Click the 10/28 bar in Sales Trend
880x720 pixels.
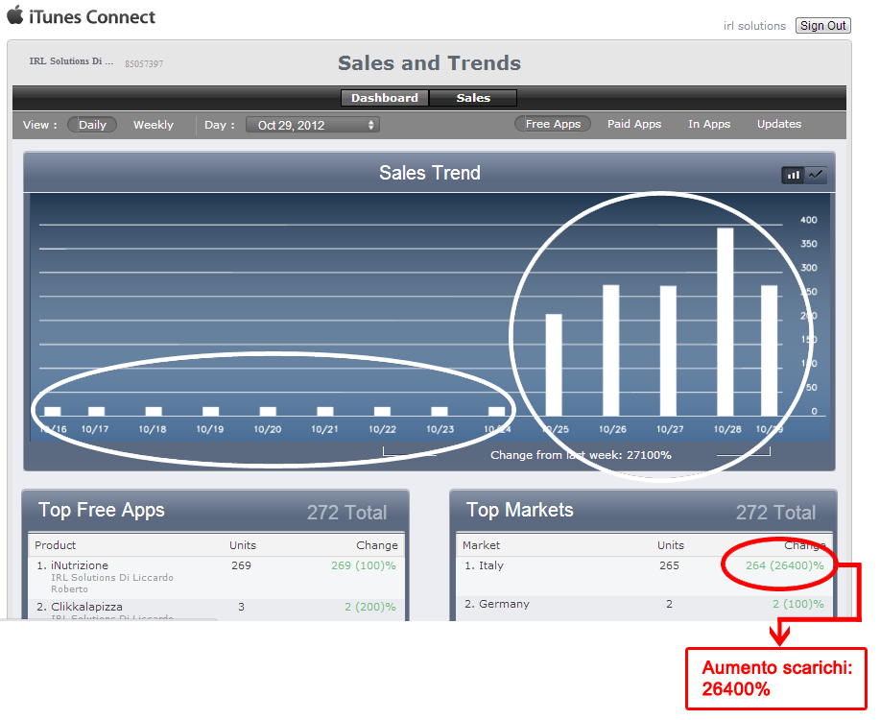[x=725, y=322]
